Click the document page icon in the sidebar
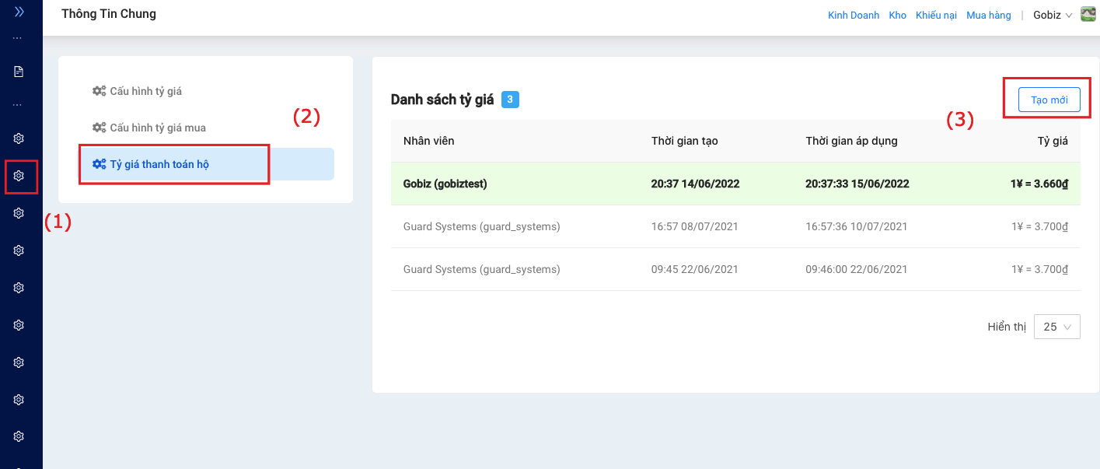The image size is (1100, 469). pyautogui.click(x=19, y=72)
